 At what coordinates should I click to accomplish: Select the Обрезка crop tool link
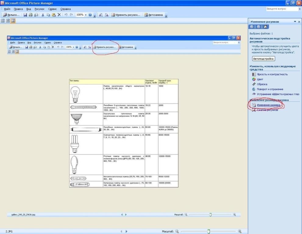point(262,84)
